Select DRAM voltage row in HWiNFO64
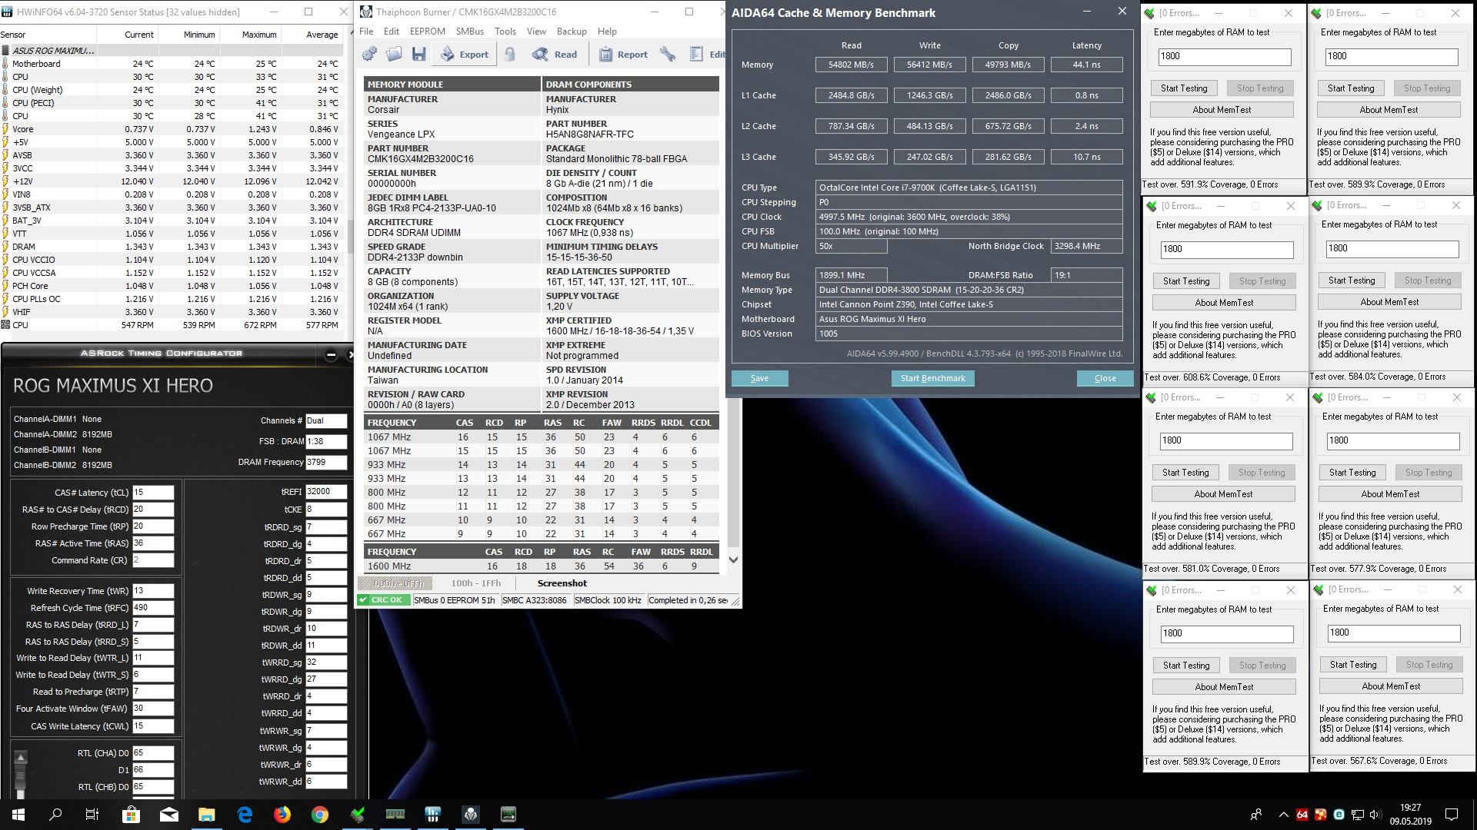The height and width of the screenshot is (830, 1477). coord(171,247)
